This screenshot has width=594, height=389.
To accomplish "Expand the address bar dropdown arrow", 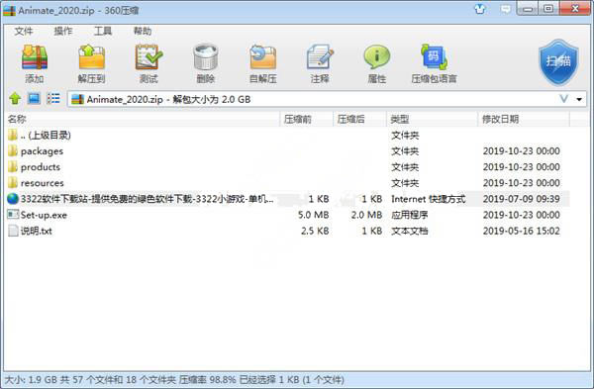I will (x=579, y=100).
